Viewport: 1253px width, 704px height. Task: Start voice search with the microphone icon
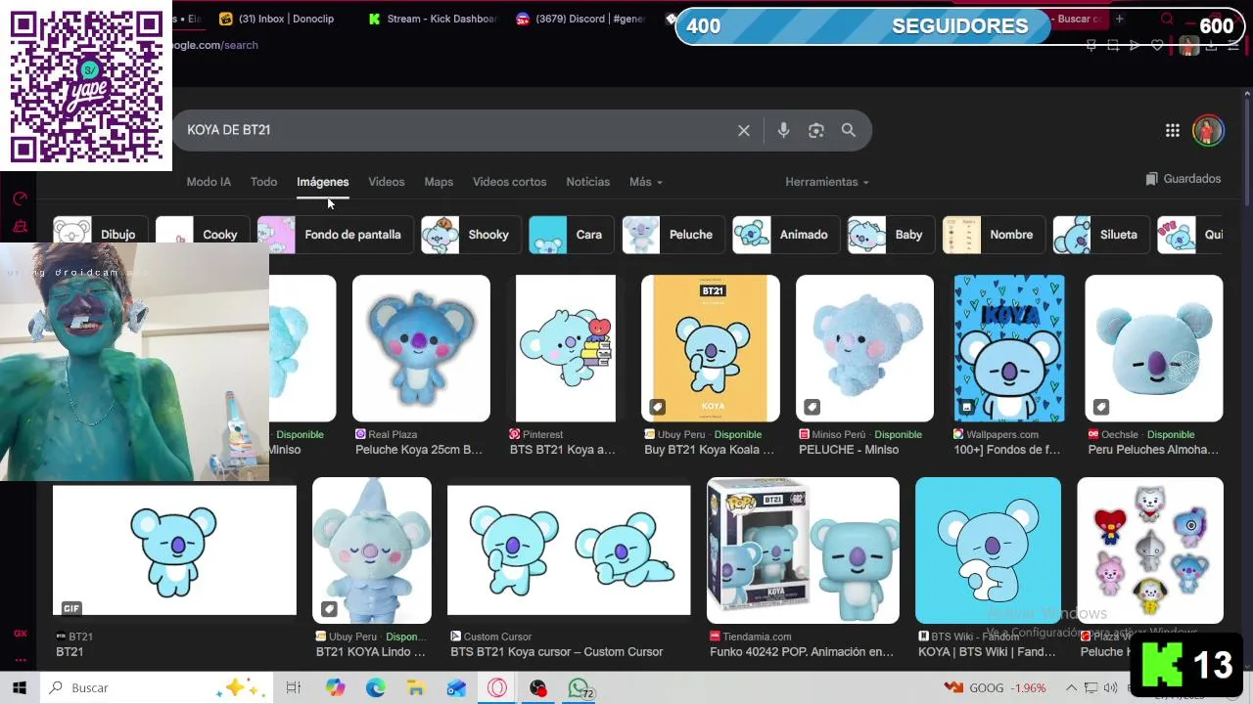point(783,130)
